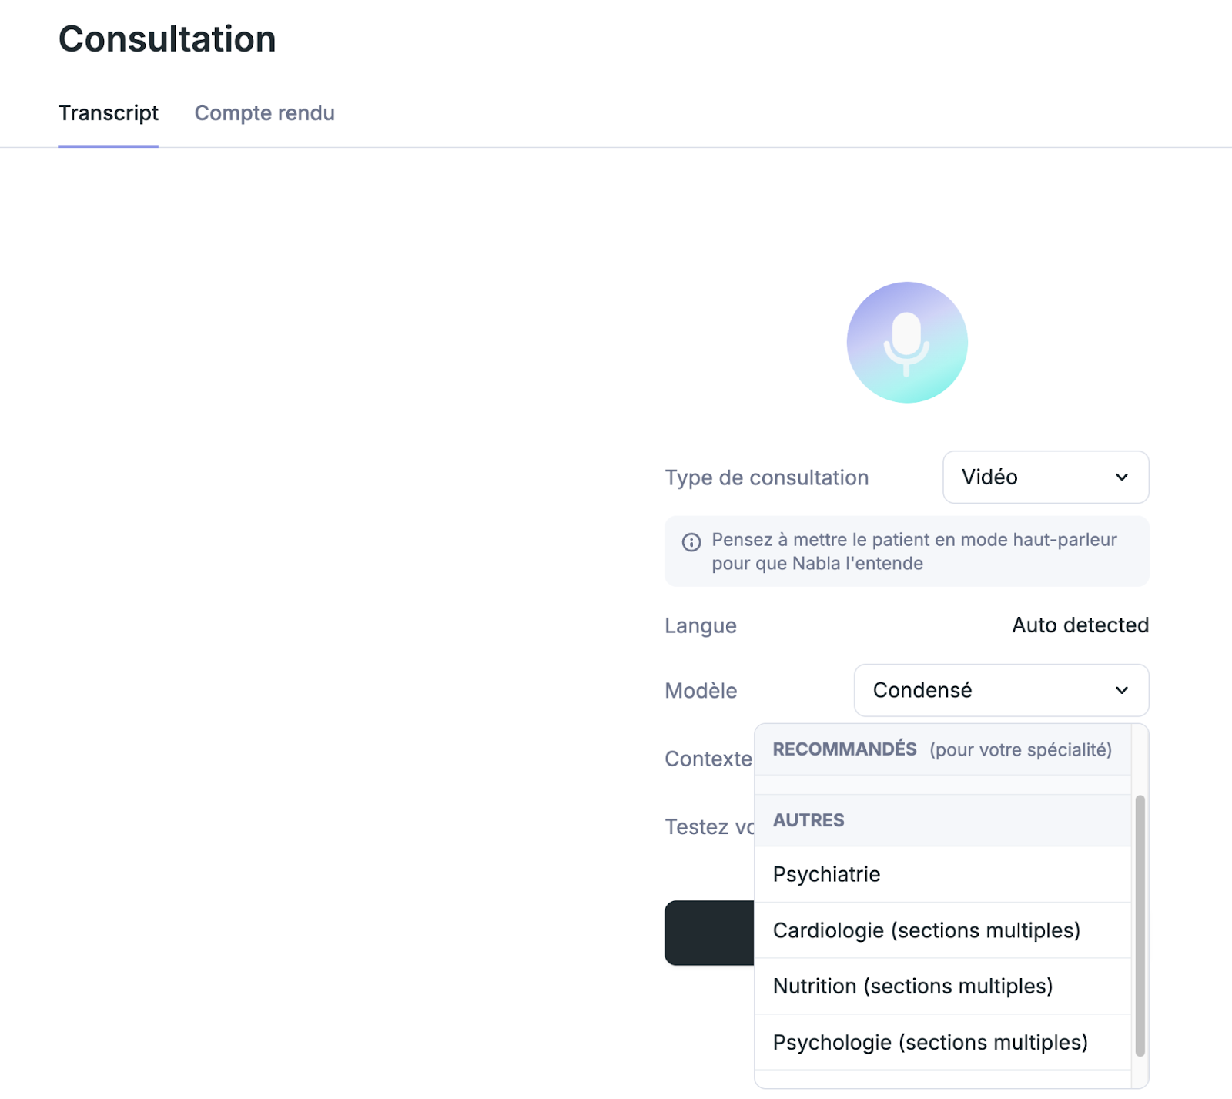Screen dimensions: 1232x1099
Task: Click the Auto detected language value
Action: tap(1080, 625)
